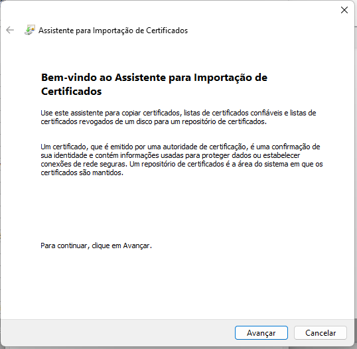Viewport: 357px width, 349px height.
Task: Click the Cancelar button
Action: [x=321, y=333]
